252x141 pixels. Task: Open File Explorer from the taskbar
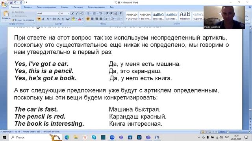pyautogui.click(x=76, y=137)
